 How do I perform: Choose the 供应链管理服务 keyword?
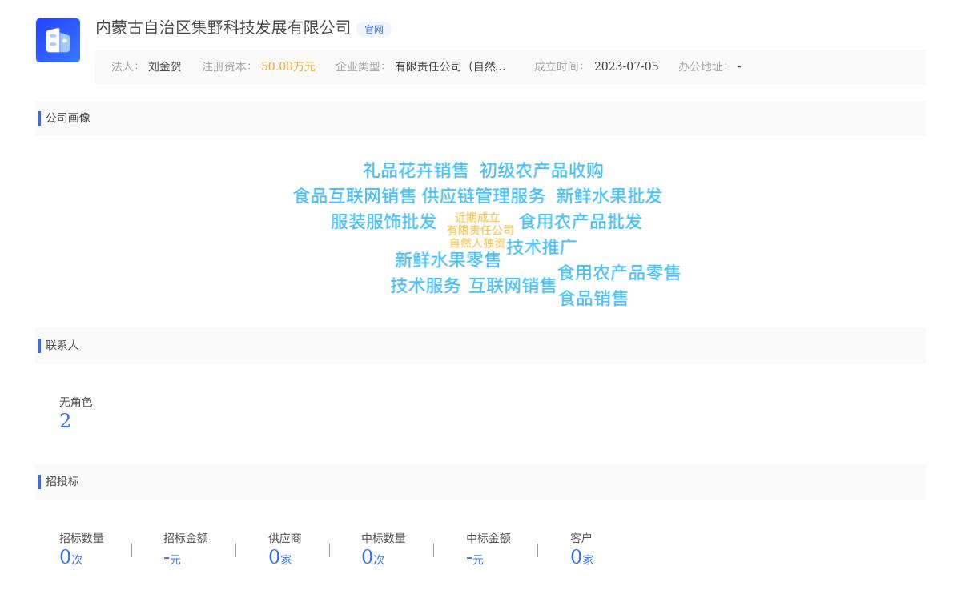click(483, 196)
